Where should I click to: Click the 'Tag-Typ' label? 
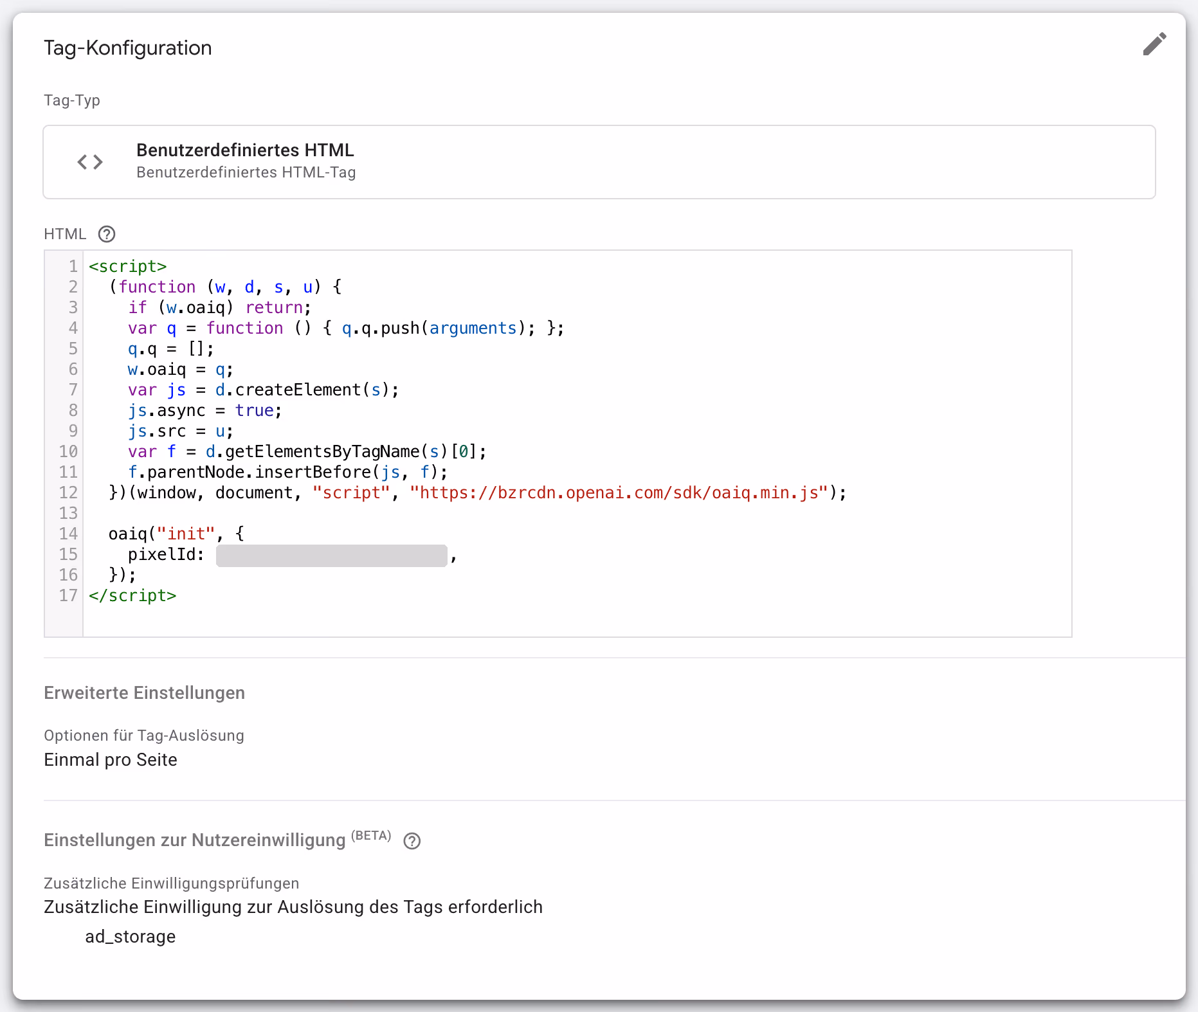click(x=72, y=100)
